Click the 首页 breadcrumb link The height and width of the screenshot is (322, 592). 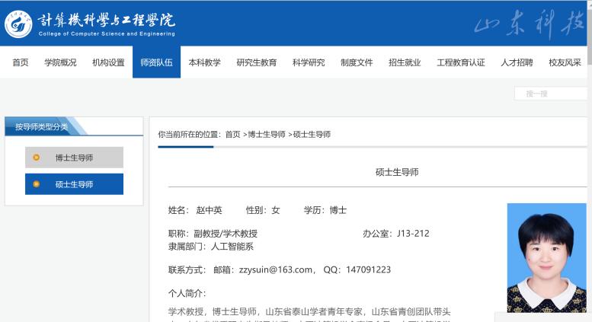232,134
